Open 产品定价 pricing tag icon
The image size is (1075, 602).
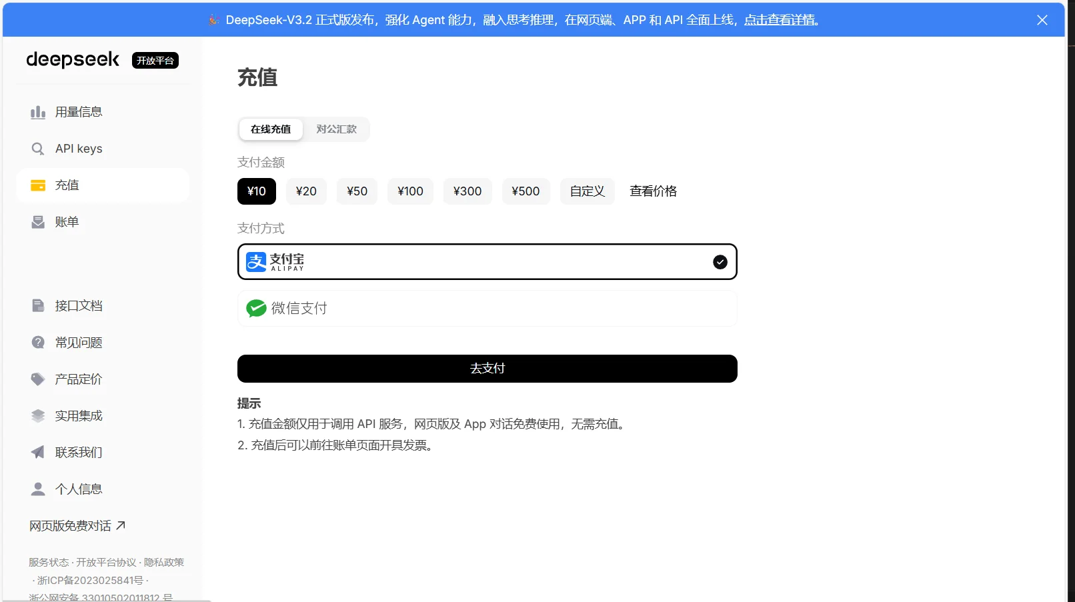pyautogui.click(x=38, y=379)
